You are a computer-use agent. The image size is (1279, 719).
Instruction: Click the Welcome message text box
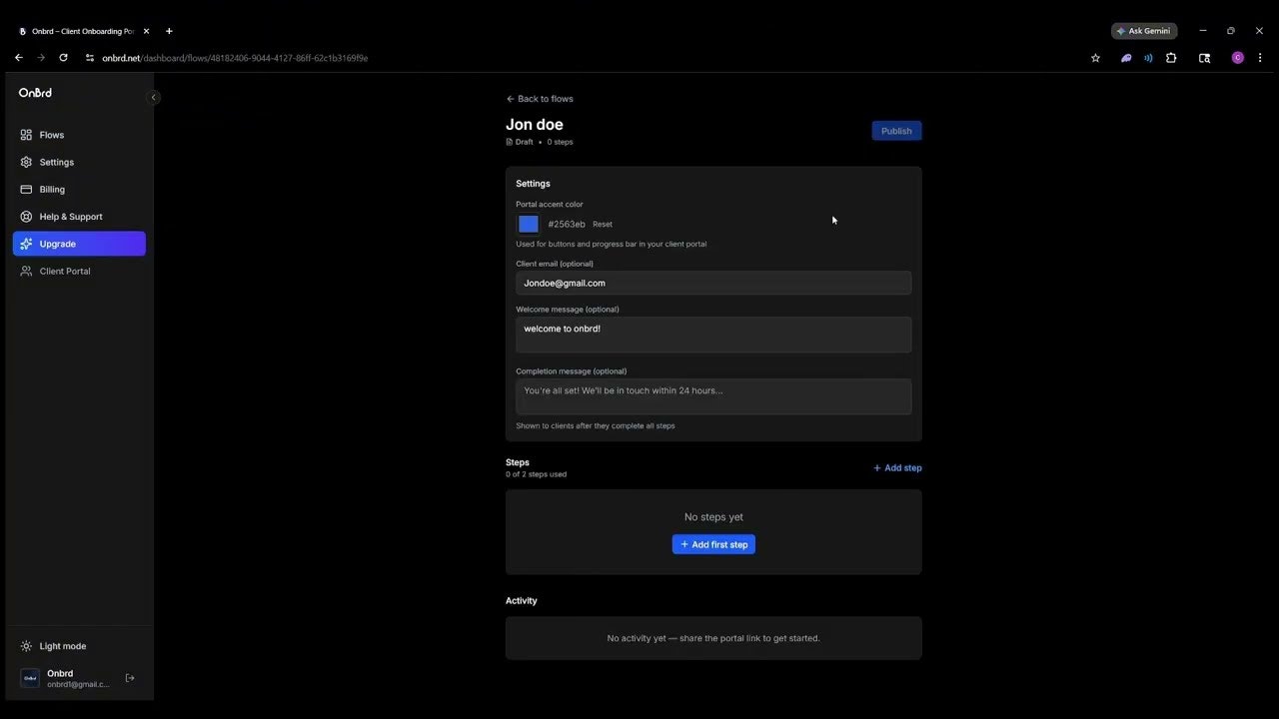click(713, 335)
